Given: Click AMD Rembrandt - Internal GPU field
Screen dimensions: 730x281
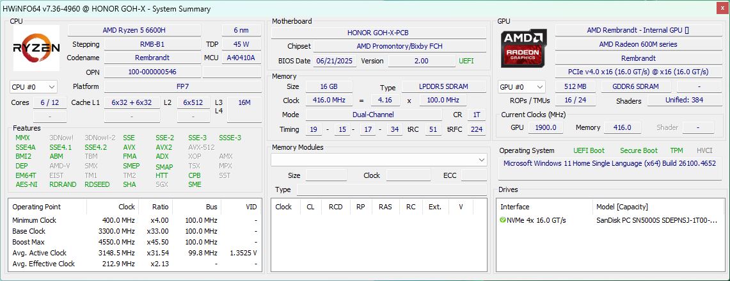Looking at the screenshot, I should click(638, 30).
